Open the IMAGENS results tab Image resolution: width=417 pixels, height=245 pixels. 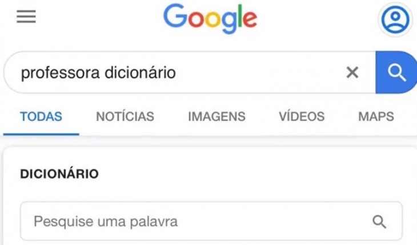click(216, 117)
